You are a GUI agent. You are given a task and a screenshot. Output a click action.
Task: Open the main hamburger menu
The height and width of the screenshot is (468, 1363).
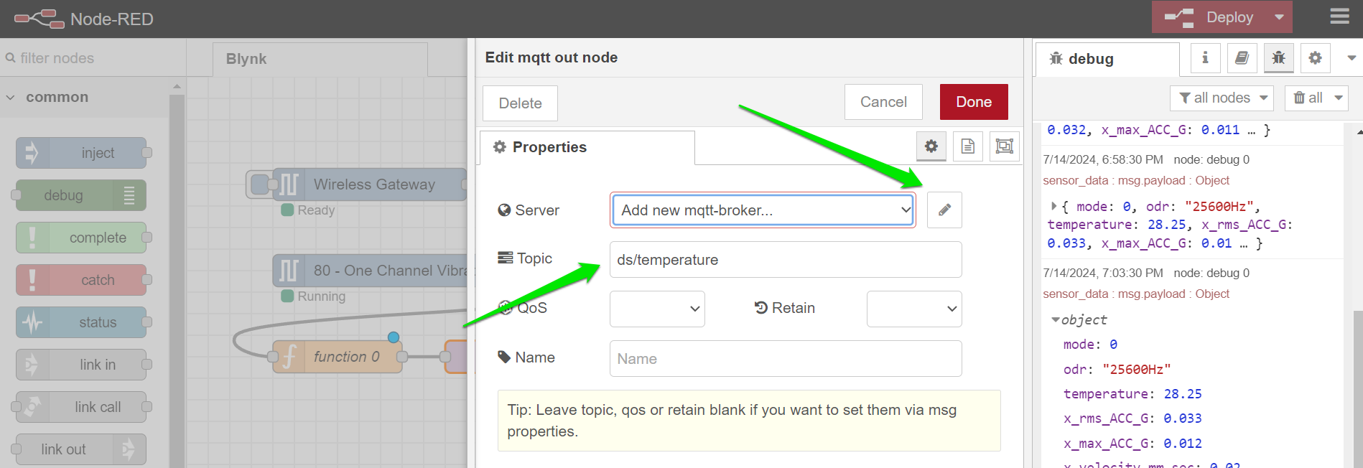(1339, 17)
